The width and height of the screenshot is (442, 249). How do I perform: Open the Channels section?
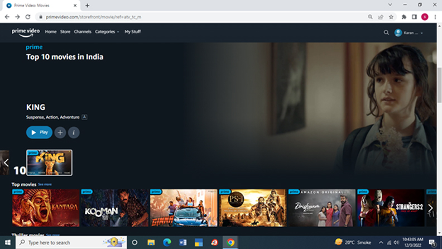[83, 32]
